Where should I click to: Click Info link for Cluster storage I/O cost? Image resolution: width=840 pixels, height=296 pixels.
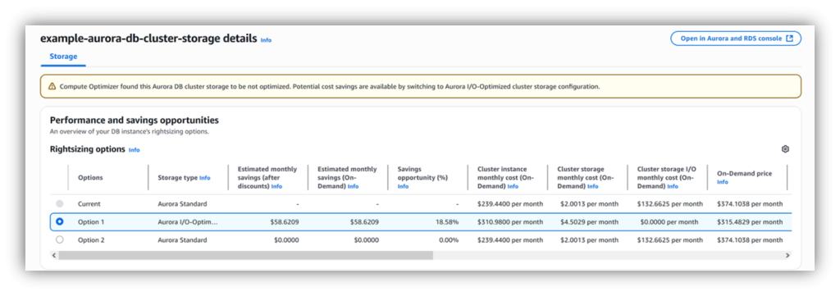point(673,186)
